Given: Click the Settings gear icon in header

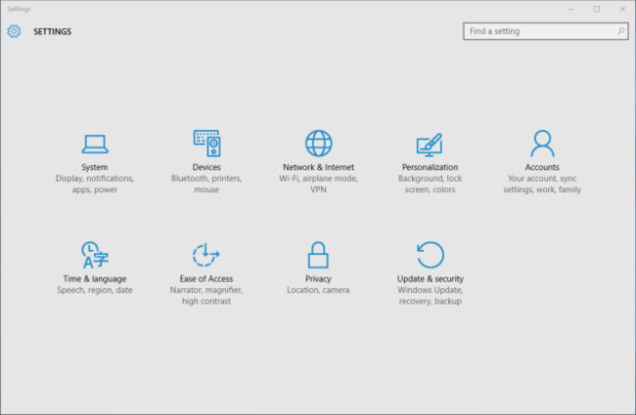Looking at the screenshot, I should pyautogui.click(x=14, y=31).
